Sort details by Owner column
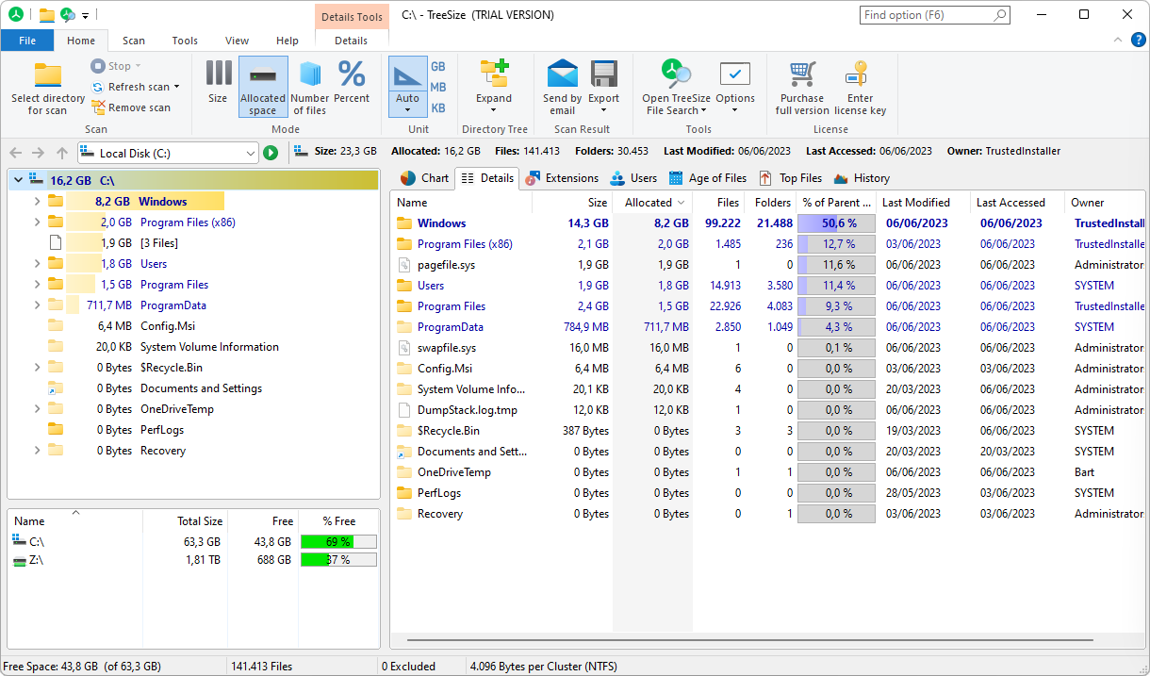1150x676 pixels. [x=1105, y=202]
